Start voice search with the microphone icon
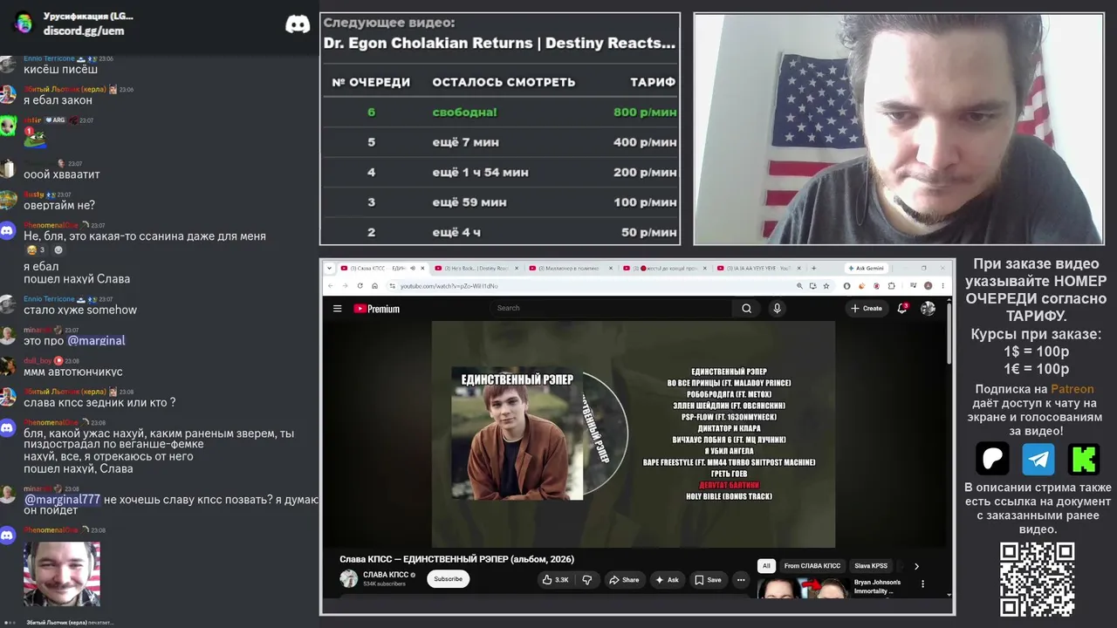Image resolution: width=1117 pixels, height=628 pixels. pos(777,308)
